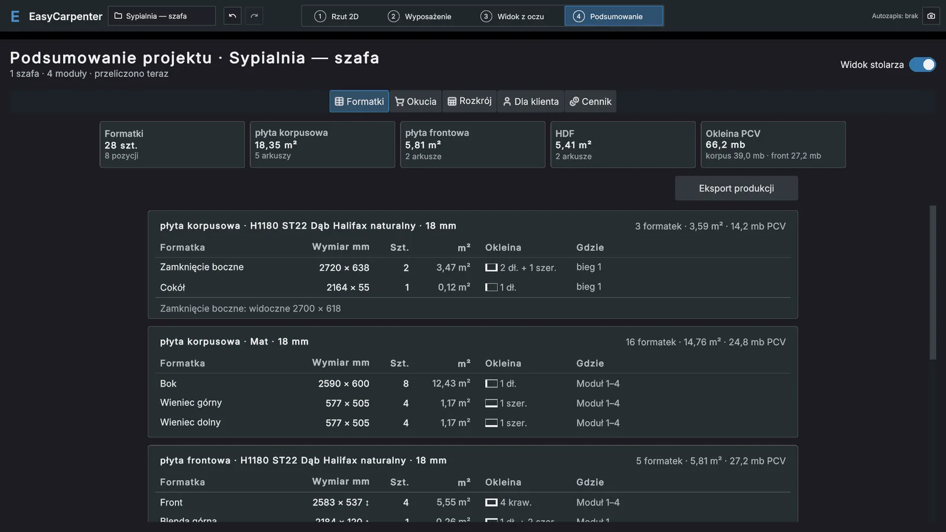Click the Autozapis: brak status text
The height and width of the screenshot is (532, 946).
(x=895, y=16)
